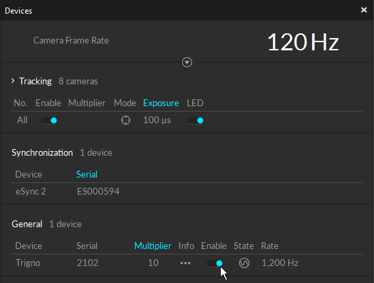Select the Serial header under Synchronization
Image resolution: width=374 pixels, height=283 pixels.
(87, 174)
